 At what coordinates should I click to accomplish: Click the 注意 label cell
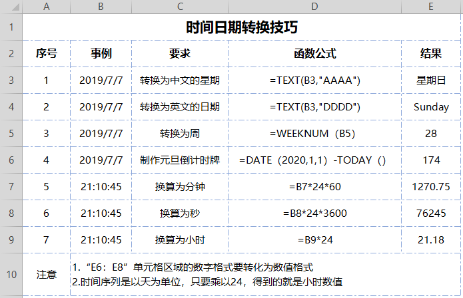click(x=47, y=275)
